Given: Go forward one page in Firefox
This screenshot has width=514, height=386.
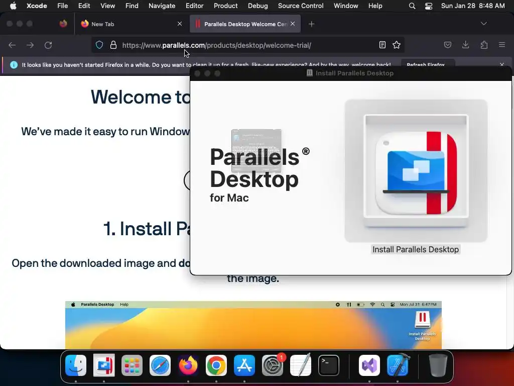Looking at the screenshot, I should (x=30, y=45).
